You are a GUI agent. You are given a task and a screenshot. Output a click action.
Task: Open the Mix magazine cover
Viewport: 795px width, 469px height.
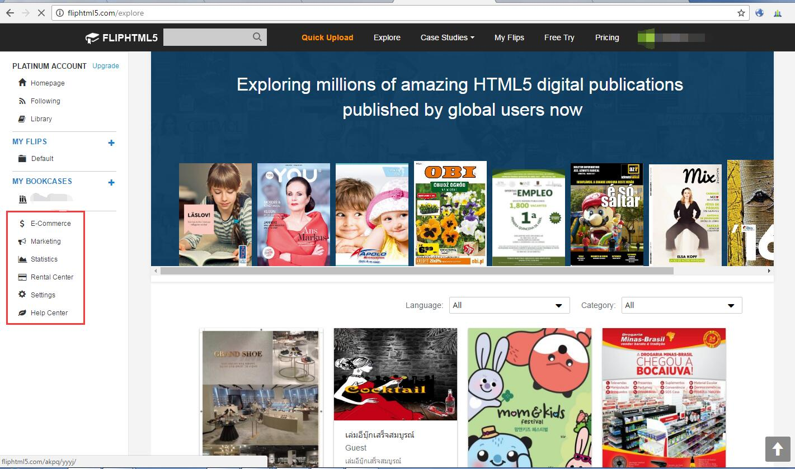click(685, 215)
